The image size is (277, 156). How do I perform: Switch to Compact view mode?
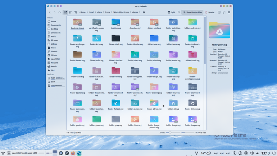click(x=71, y=12)
